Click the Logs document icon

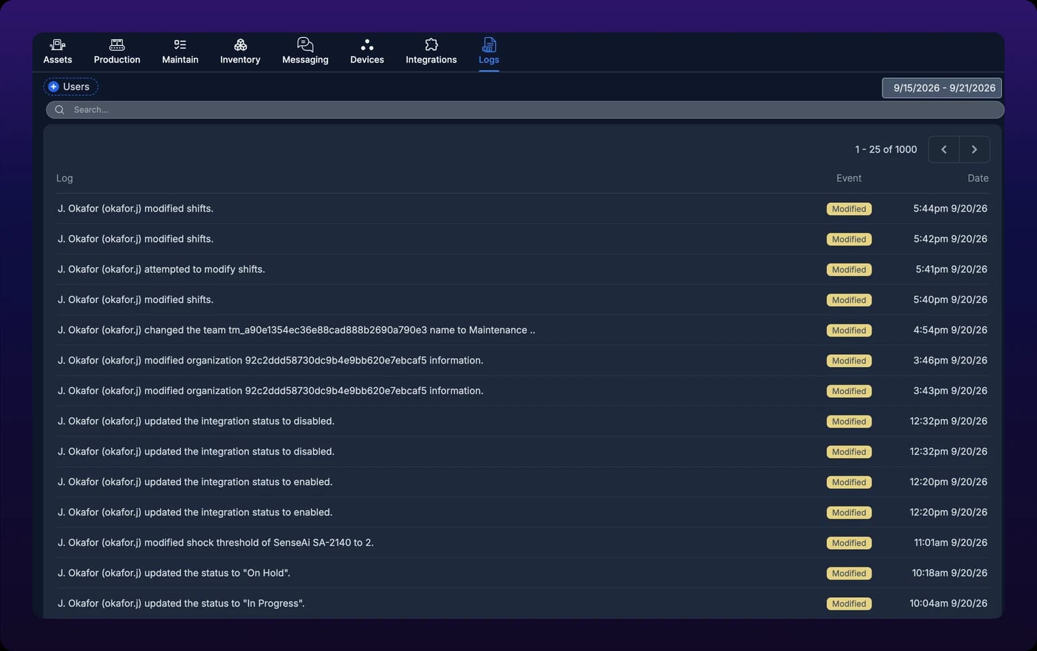tap(489, 45)
